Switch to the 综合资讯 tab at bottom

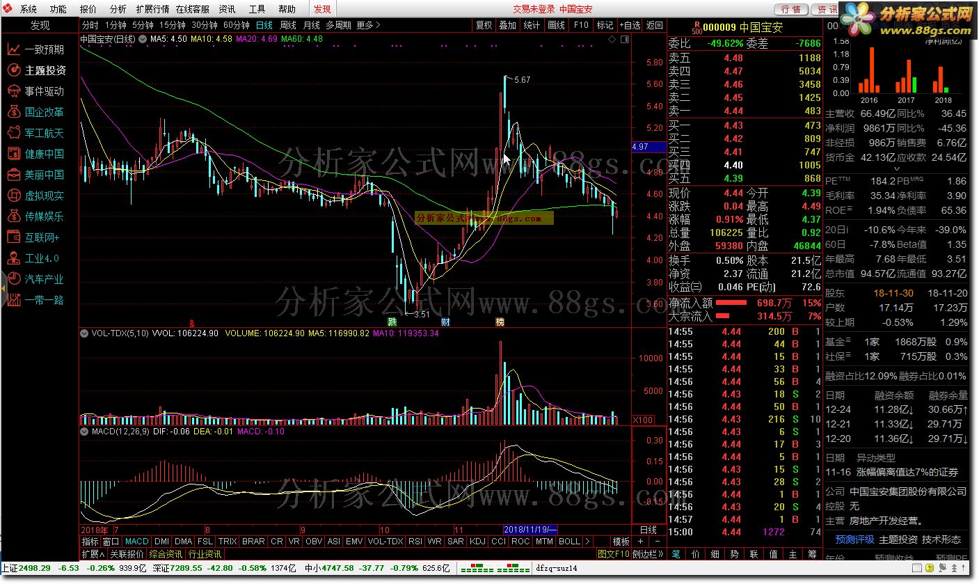point(166,554)
